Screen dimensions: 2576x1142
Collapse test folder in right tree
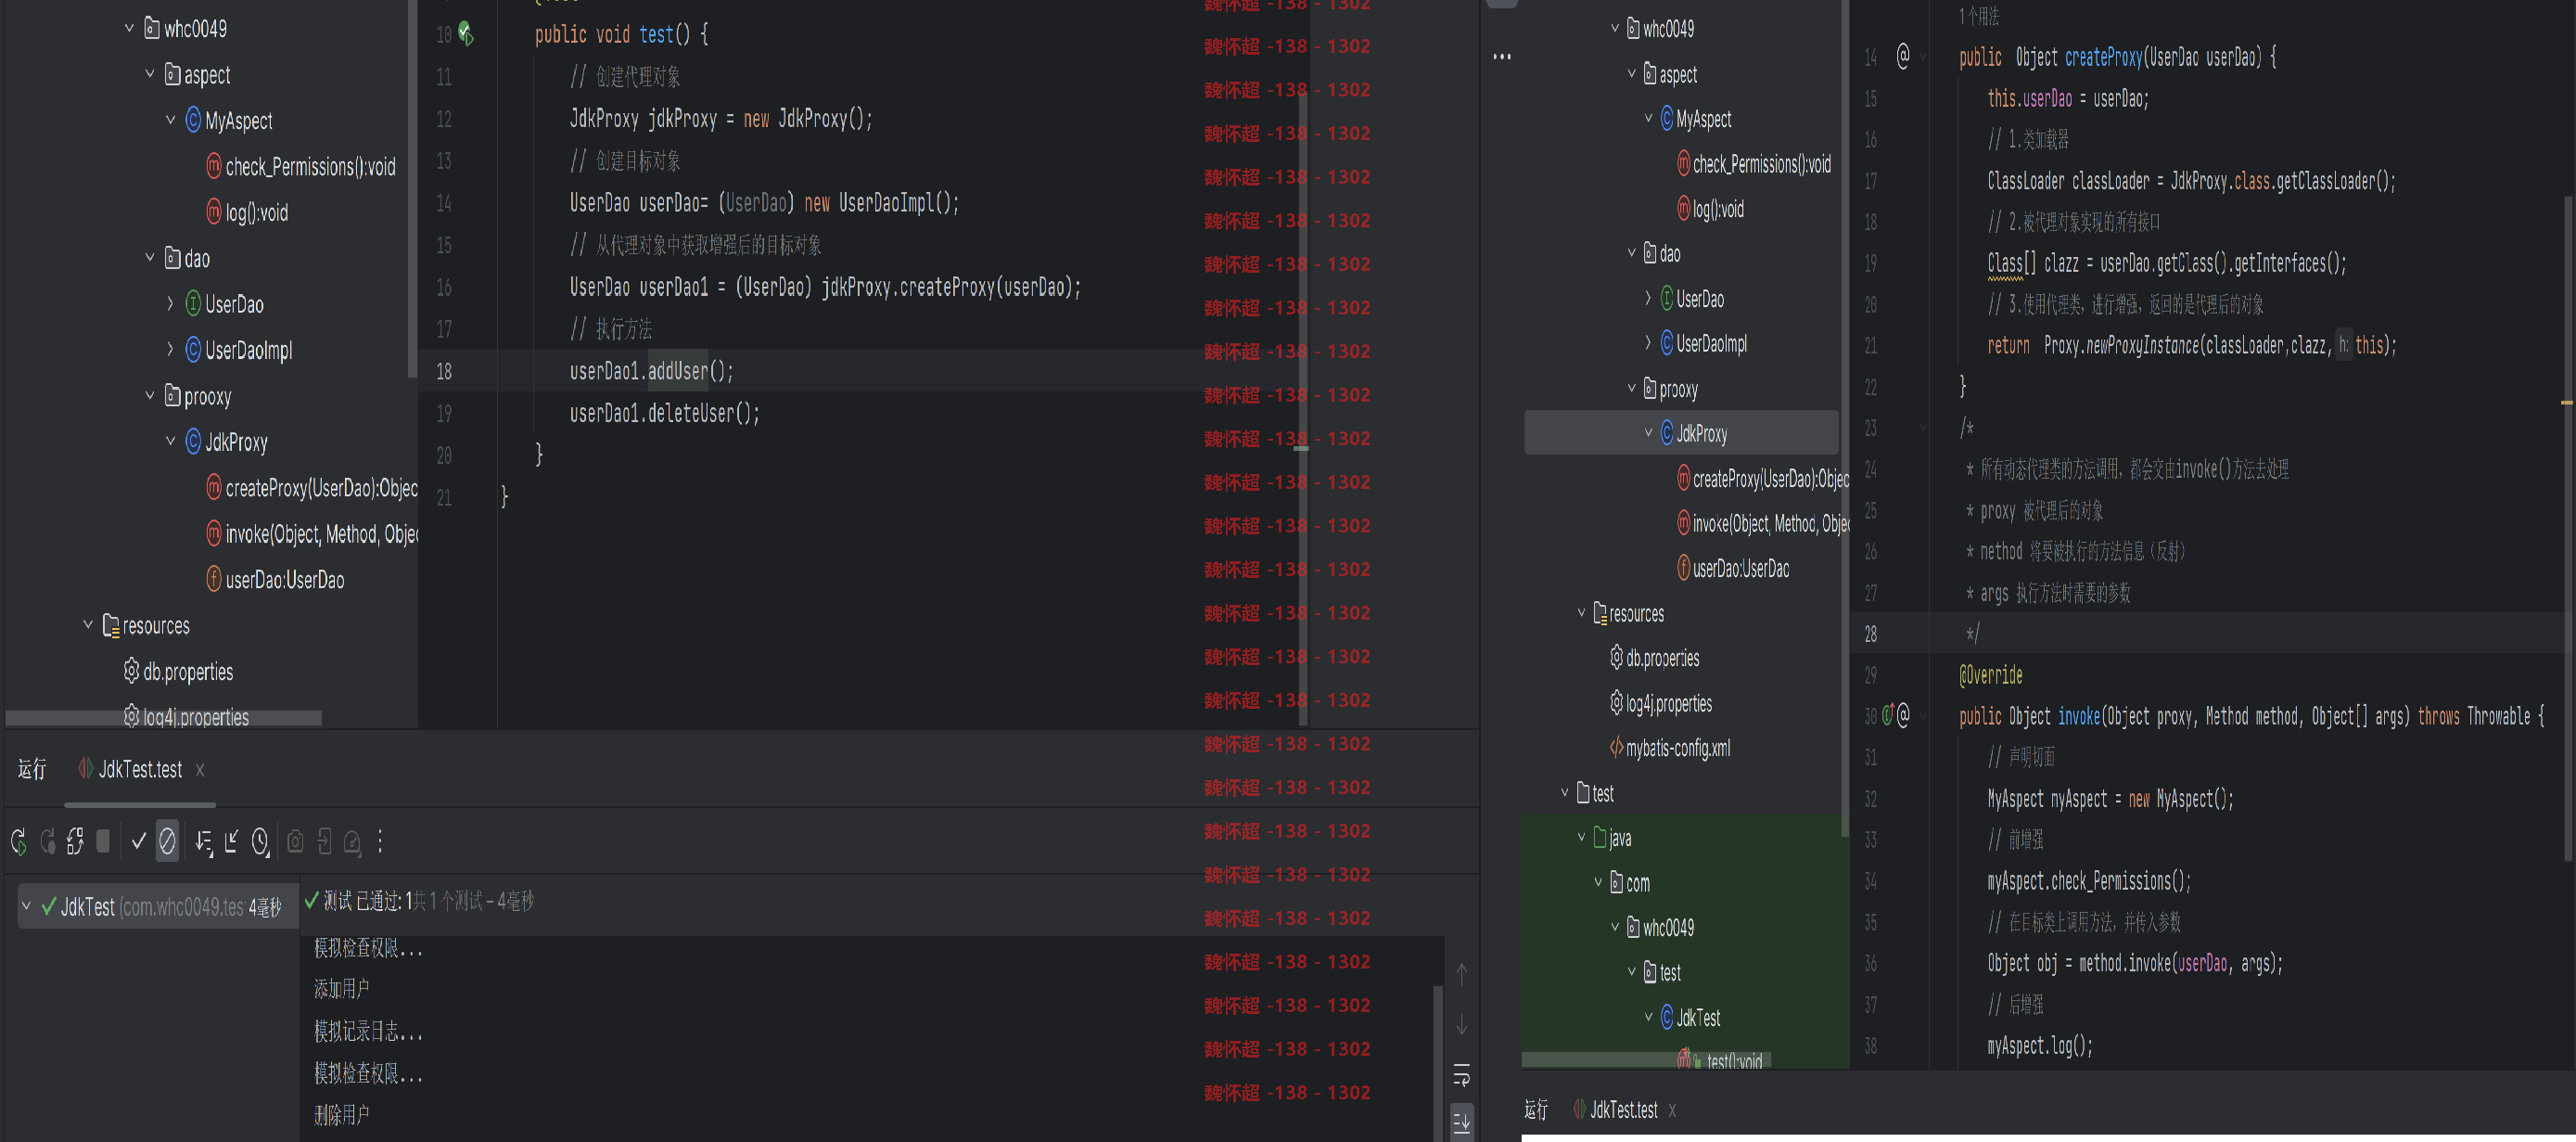point(1565,792)
